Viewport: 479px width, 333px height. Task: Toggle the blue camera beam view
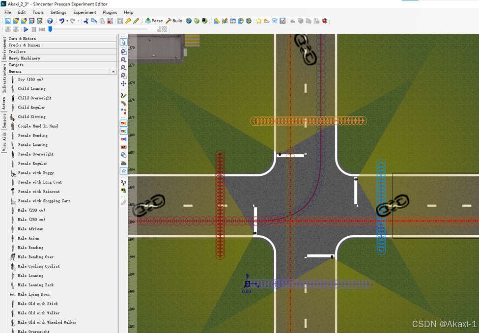[123, 139]
